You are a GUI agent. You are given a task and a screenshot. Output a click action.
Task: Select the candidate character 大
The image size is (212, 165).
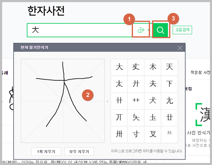coord(119,67)
